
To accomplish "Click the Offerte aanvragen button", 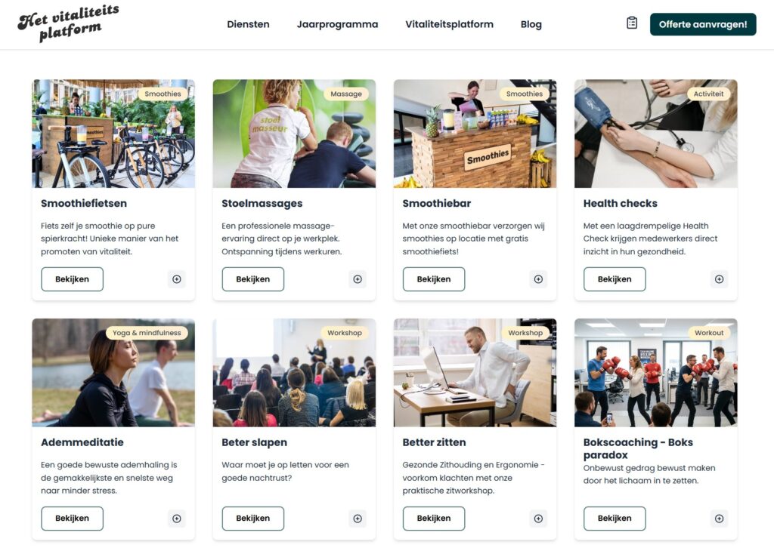I will coord(703,23).
